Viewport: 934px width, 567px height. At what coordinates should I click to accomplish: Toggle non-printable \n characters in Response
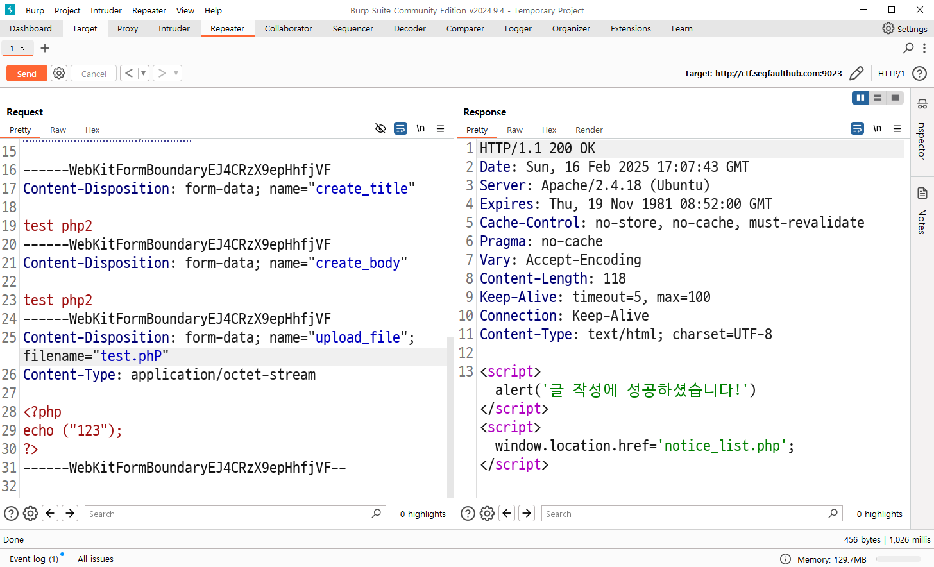[x=877, y=128]
